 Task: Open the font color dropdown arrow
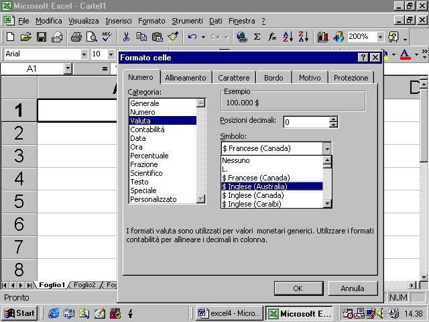point(416,54)
